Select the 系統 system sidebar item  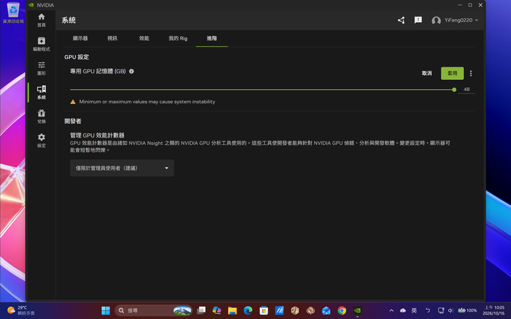[x=41, y=92]
